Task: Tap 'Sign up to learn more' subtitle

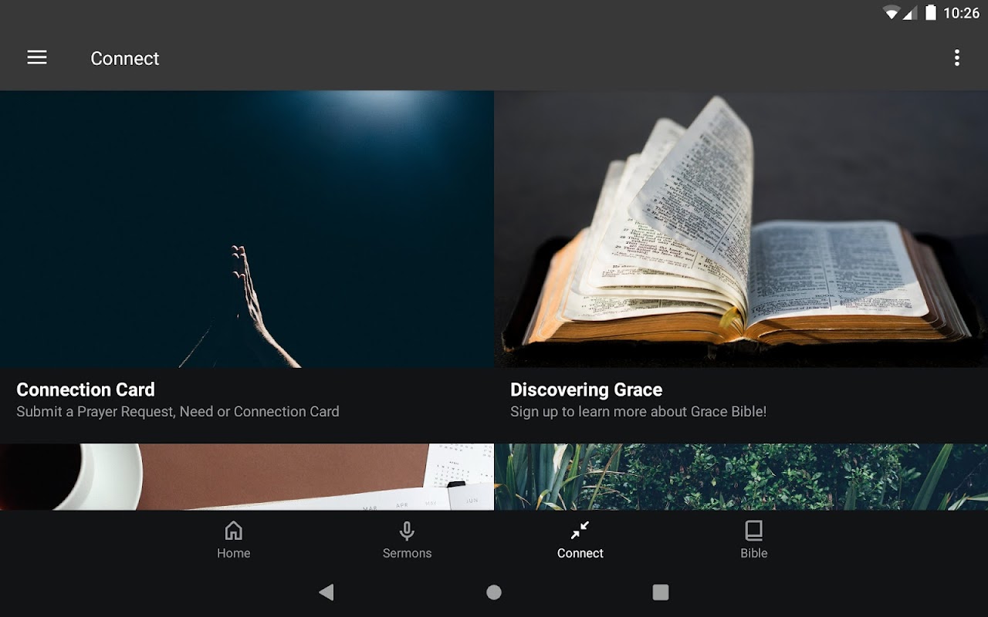Action: 638,412
